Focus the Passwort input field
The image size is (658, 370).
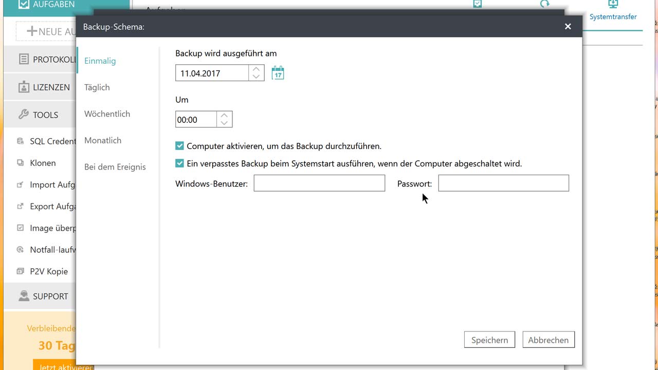click(x=503, y=183)
